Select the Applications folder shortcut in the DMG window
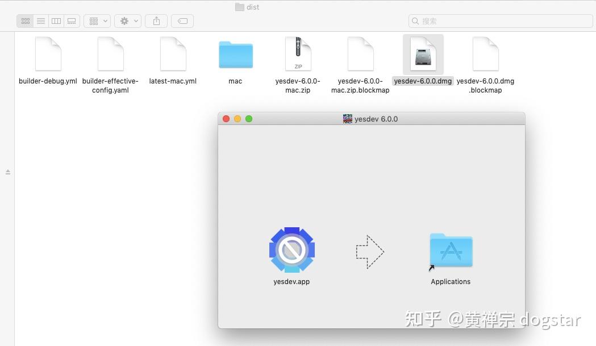The height and width of the screenshot is (346, 596). [x=450, y=250]
